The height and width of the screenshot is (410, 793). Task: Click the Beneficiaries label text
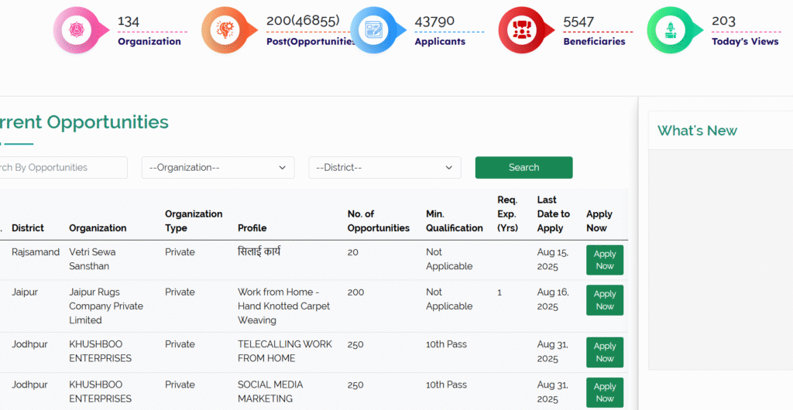(594, 42)
